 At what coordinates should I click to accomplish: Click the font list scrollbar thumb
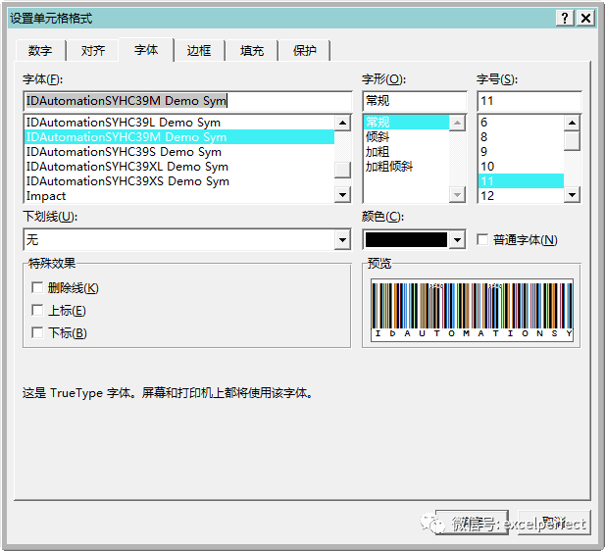coord(342,170)
